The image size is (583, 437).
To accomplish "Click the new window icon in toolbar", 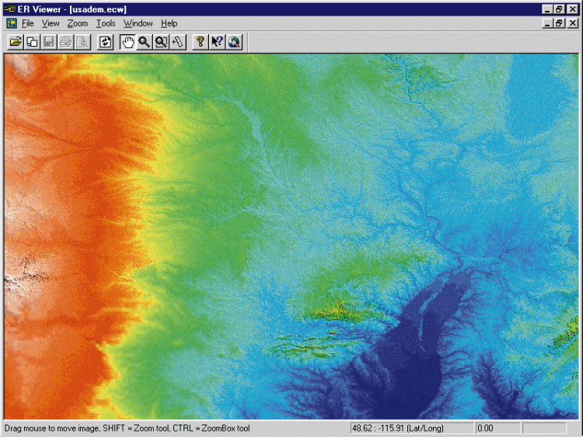I will pyautogui.click(x=32, y=42).
